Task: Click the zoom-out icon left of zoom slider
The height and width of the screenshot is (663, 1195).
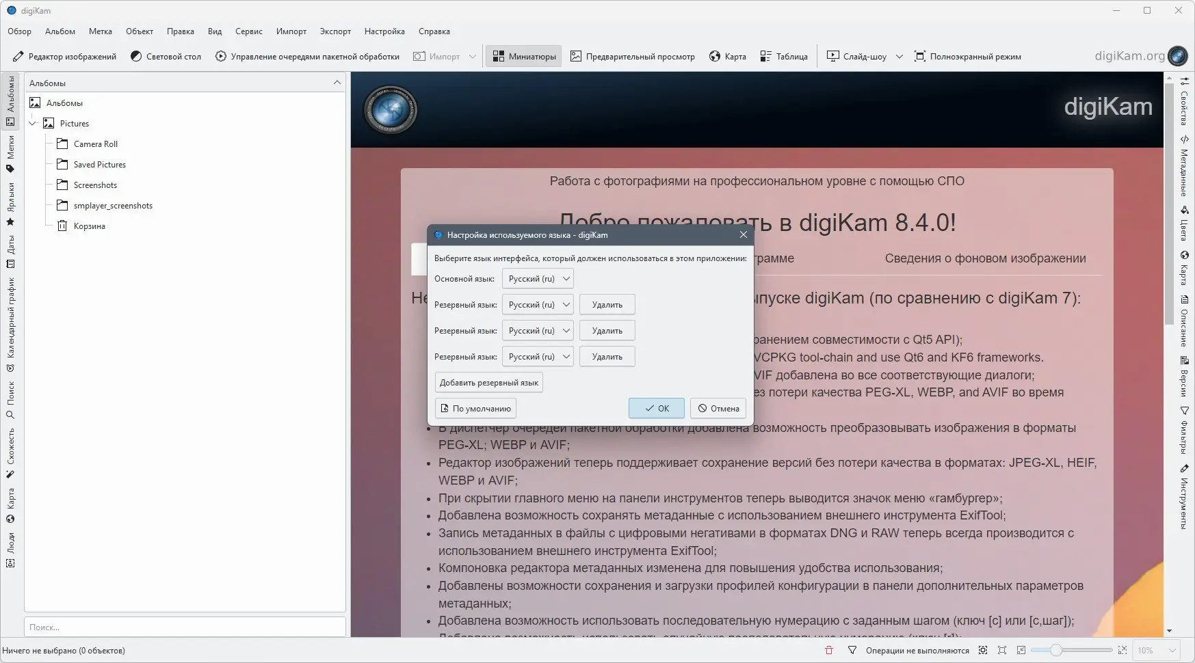Action: point(1021,651)
